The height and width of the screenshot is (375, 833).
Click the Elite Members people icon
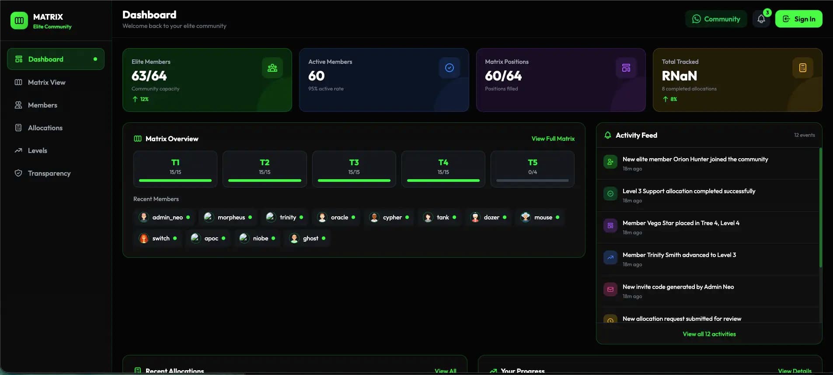point(272,68)
